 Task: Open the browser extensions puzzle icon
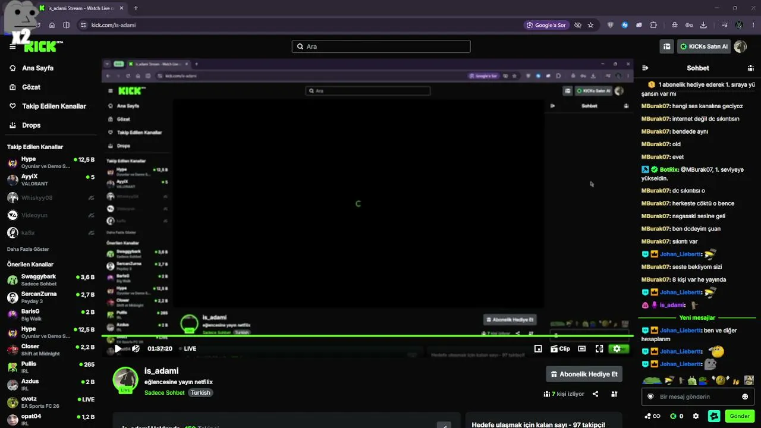[653, 25]
